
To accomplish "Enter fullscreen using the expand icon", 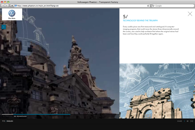I will [x=192, y=121].
